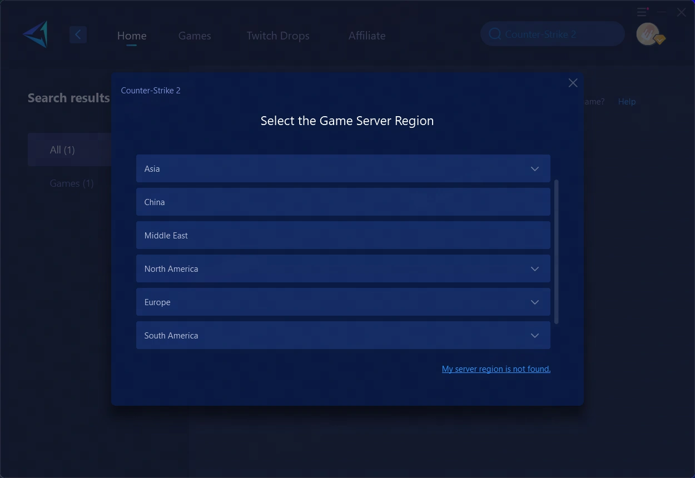Viewport: 695px width, 478px height.
Task: Close the server region dialog
Action: [573, 83]
